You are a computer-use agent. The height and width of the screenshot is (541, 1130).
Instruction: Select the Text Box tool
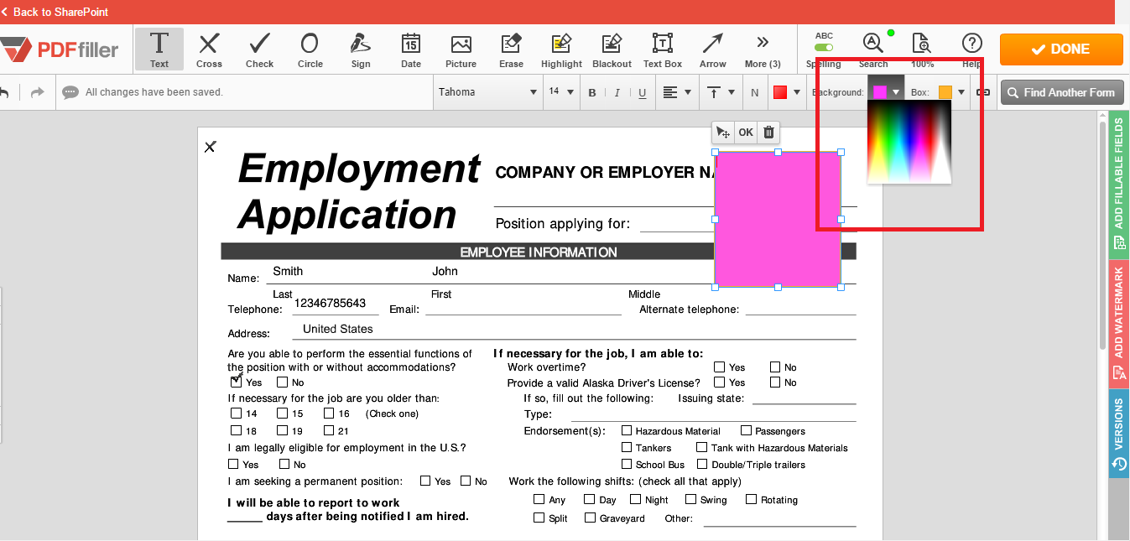(663, 49)
